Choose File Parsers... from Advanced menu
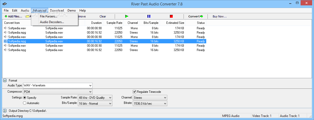 point(55,16)
